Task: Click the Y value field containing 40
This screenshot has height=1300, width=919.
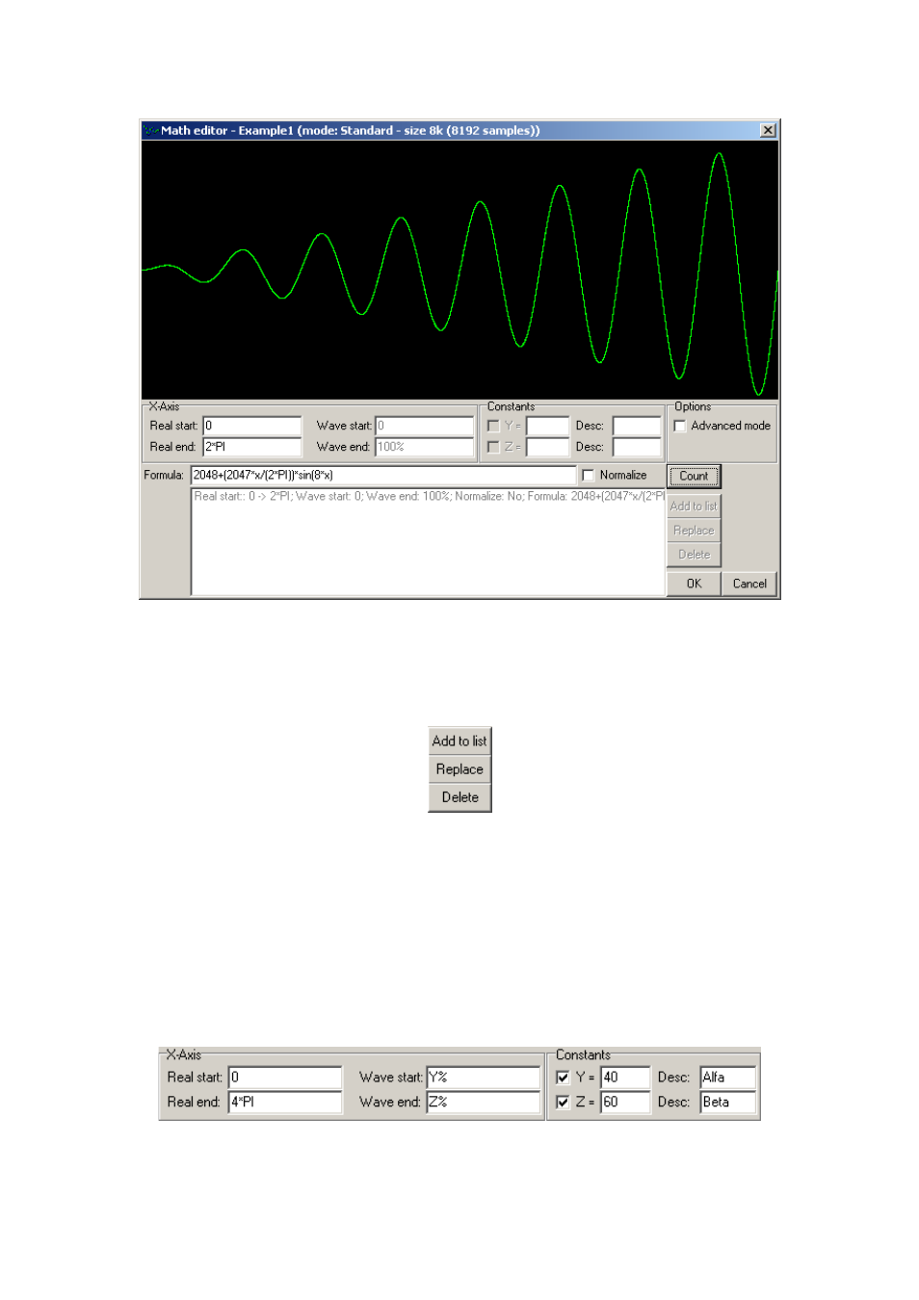Action: pos(626,1078)
